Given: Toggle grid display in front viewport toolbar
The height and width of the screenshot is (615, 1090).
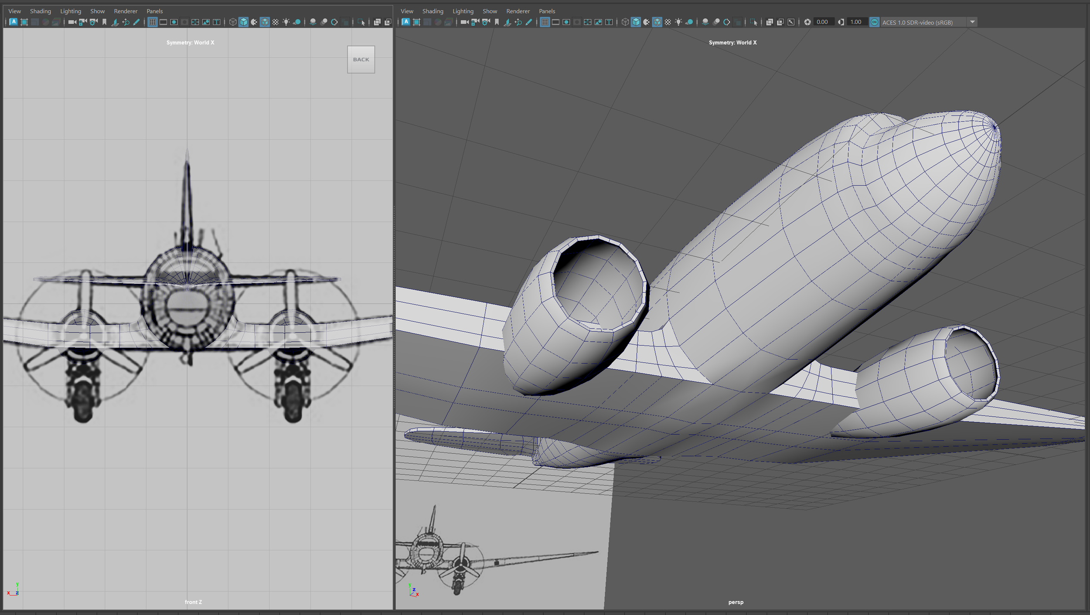Looking at the screenshot, I should click(x=152, y=22).
